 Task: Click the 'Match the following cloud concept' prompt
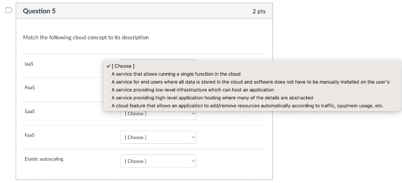pyautogui.click(x=86, y=37)
